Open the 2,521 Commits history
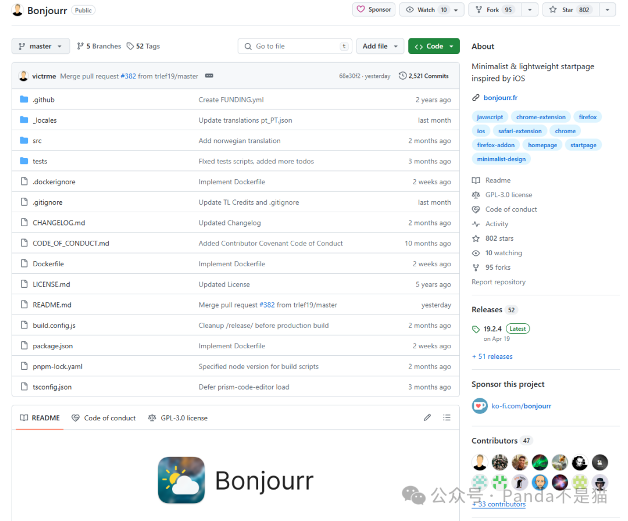 tap(424, 76)
